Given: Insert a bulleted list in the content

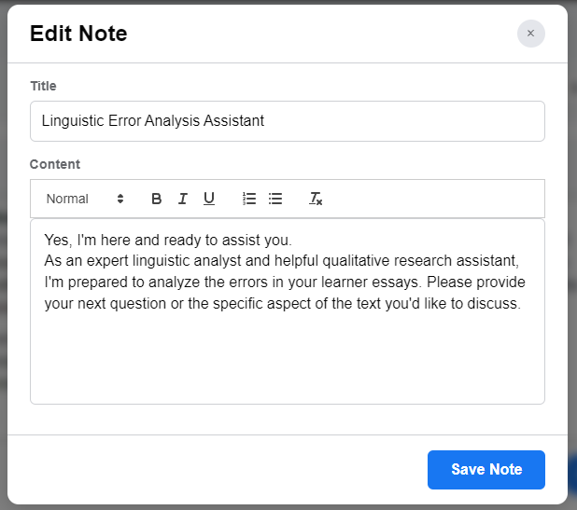Looking at the screenshot, I should (x=275, y=199).
